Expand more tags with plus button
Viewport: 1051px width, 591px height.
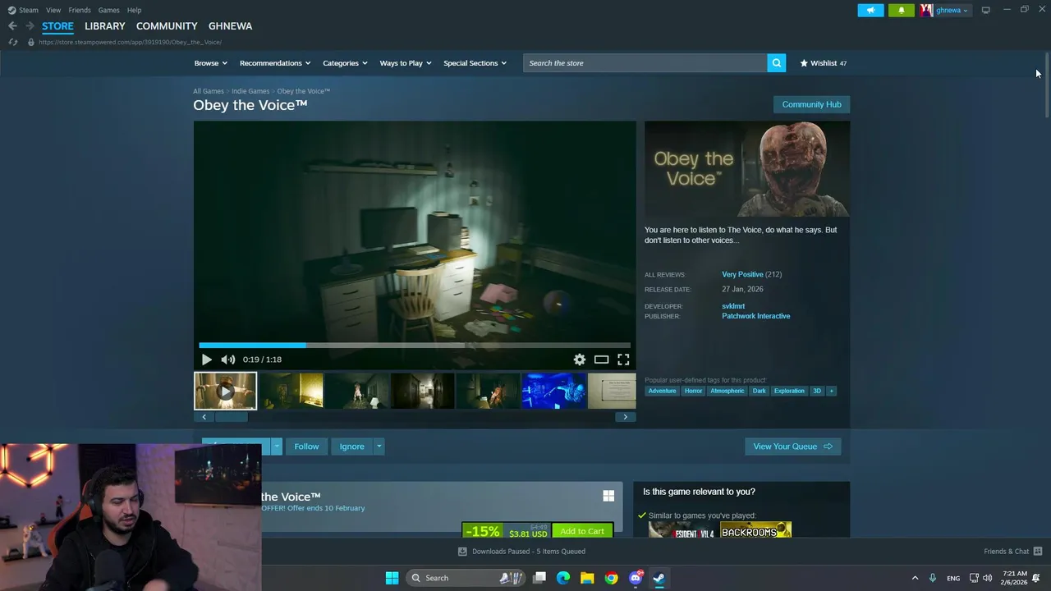click(x=831, y=391)
